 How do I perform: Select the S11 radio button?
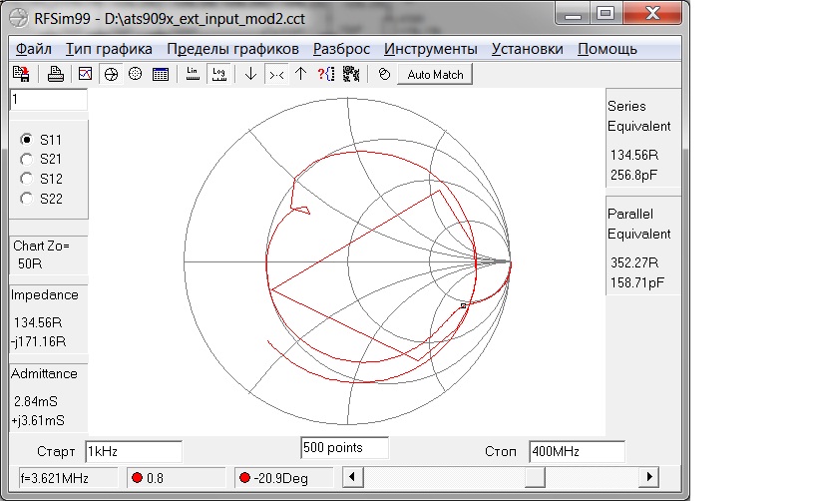point(26,139)
